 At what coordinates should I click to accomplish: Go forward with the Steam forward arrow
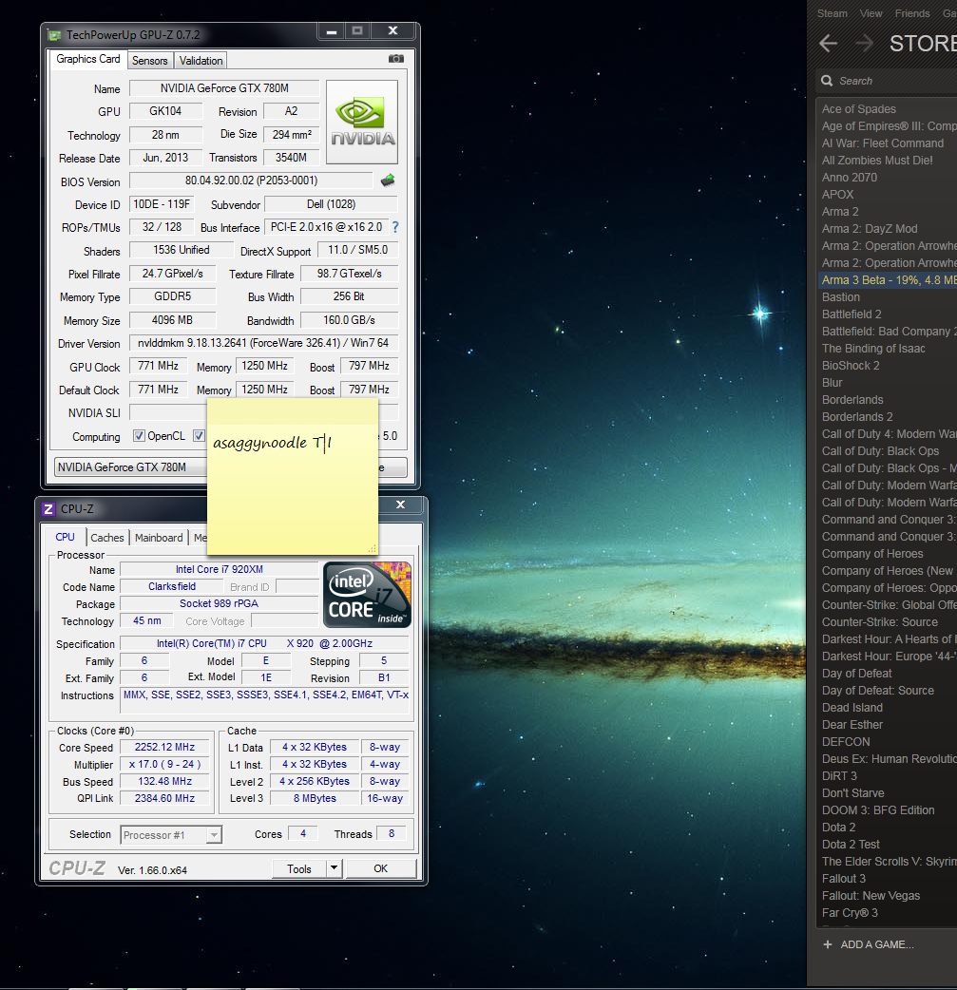coord(864,44)
